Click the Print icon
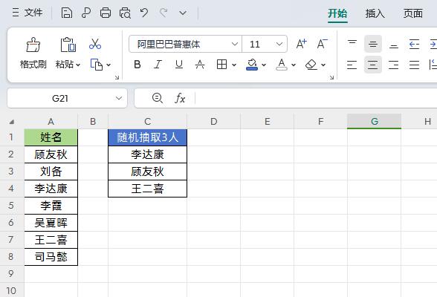 click(x=106, y=13)
